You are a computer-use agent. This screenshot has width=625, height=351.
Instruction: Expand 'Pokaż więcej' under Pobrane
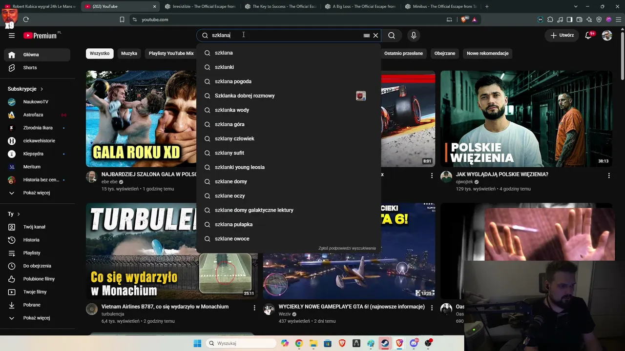37,318
